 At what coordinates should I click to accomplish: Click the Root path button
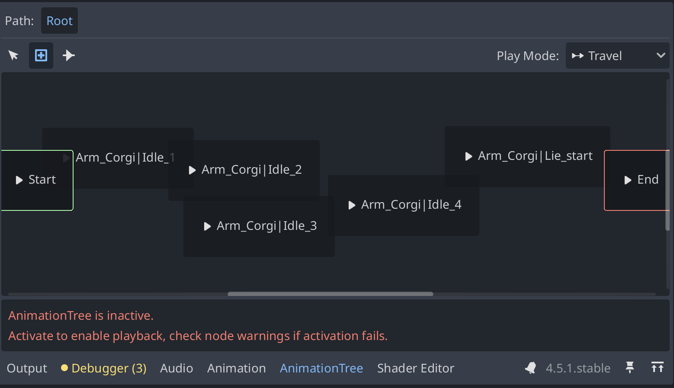point(59,21)
